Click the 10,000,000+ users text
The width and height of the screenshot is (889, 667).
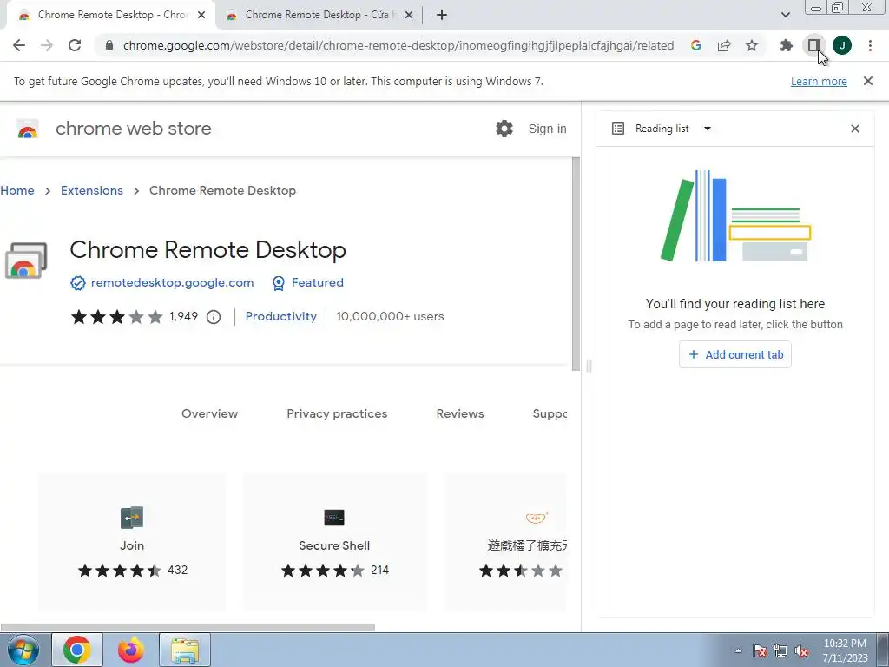(390, 316)
